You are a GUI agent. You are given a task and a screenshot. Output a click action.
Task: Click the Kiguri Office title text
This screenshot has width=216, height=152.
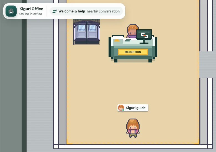coord(31,9)
